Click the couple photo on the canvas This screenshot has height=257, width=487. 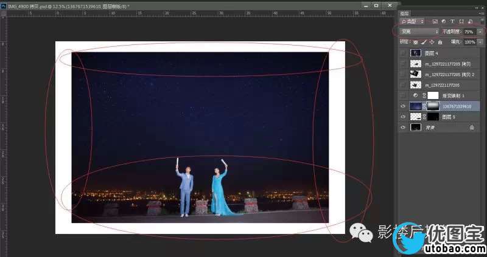(200, 137)
